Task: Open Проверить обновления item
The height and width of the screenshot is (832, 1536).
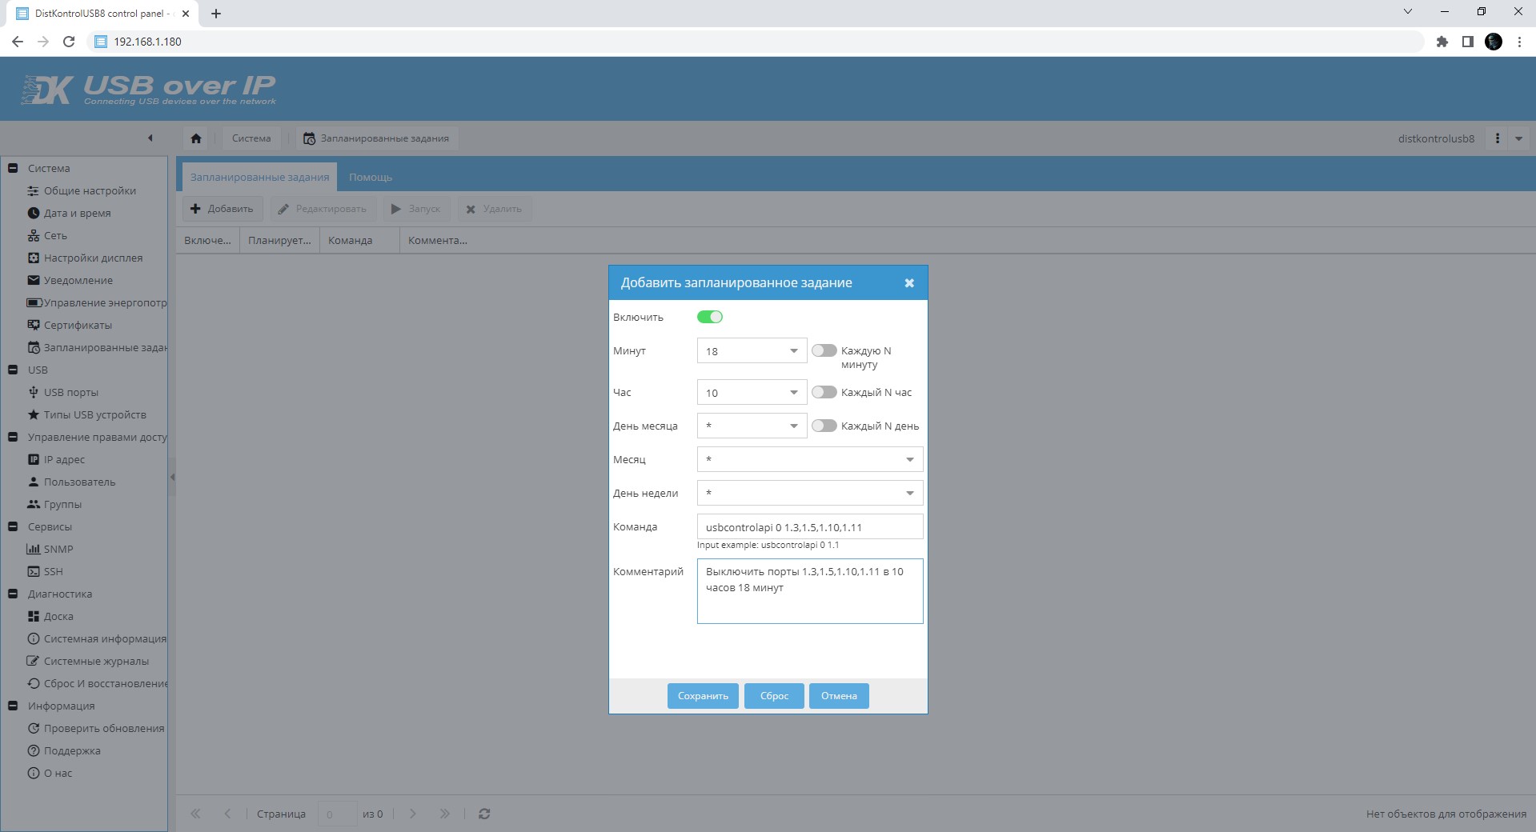Action: 96,728
